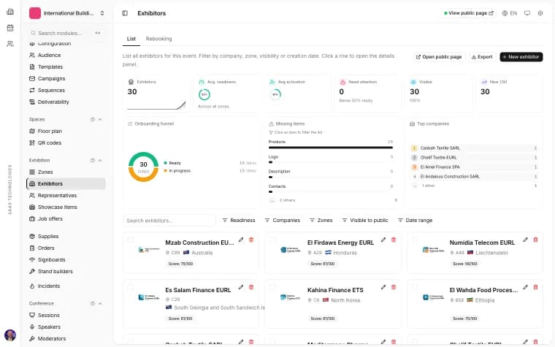
Task: Open the Visible to public filter
Action: pos(365,220)
